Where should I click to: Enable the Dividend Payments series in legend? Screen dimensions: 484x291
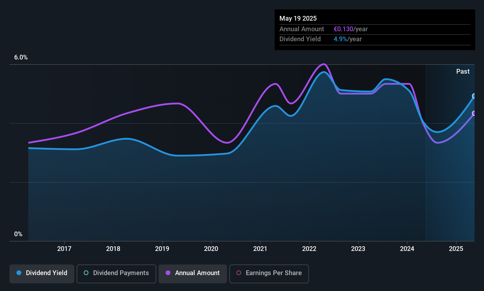(116, 274)
